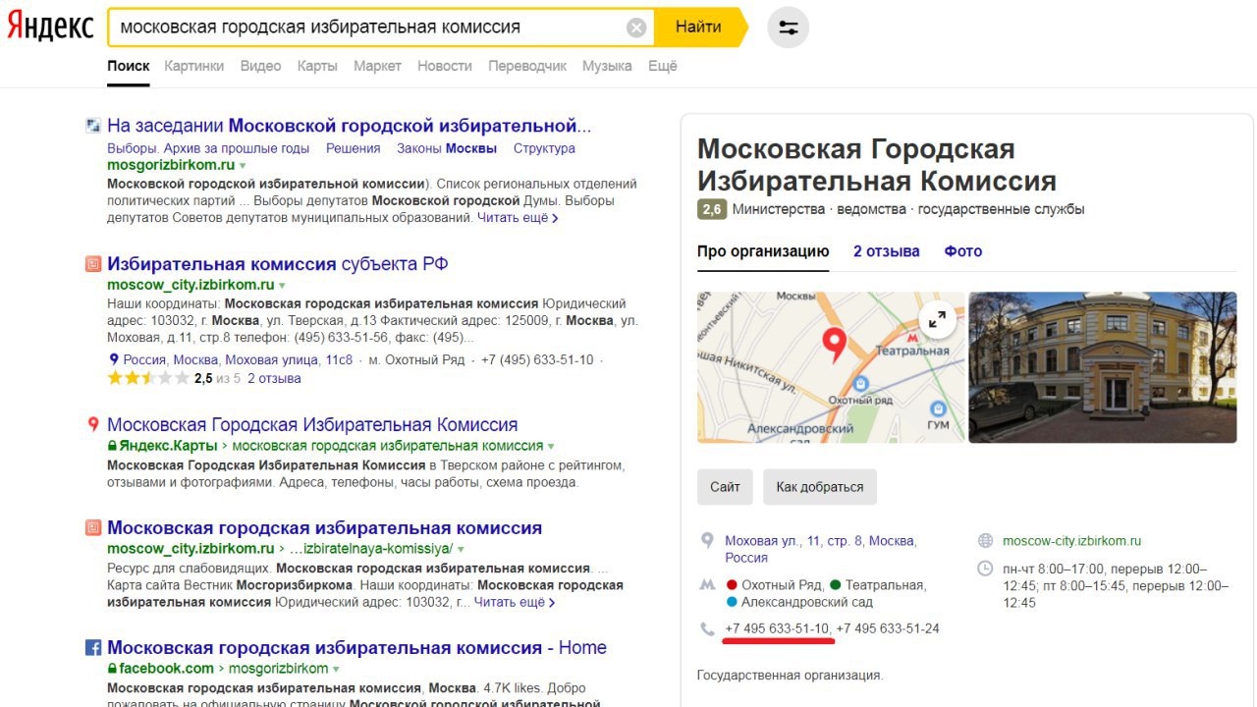
Task: Switch to the Видео tab
Action: (261, 66)
